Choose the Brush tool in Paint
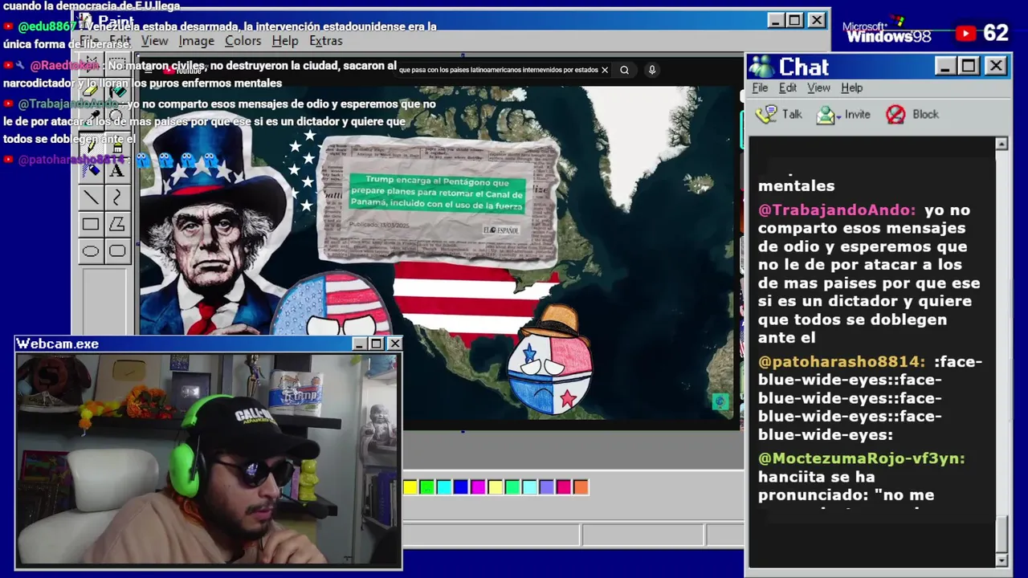The height and width of the screenshot is (578, 1028). [x=117, y=144]
